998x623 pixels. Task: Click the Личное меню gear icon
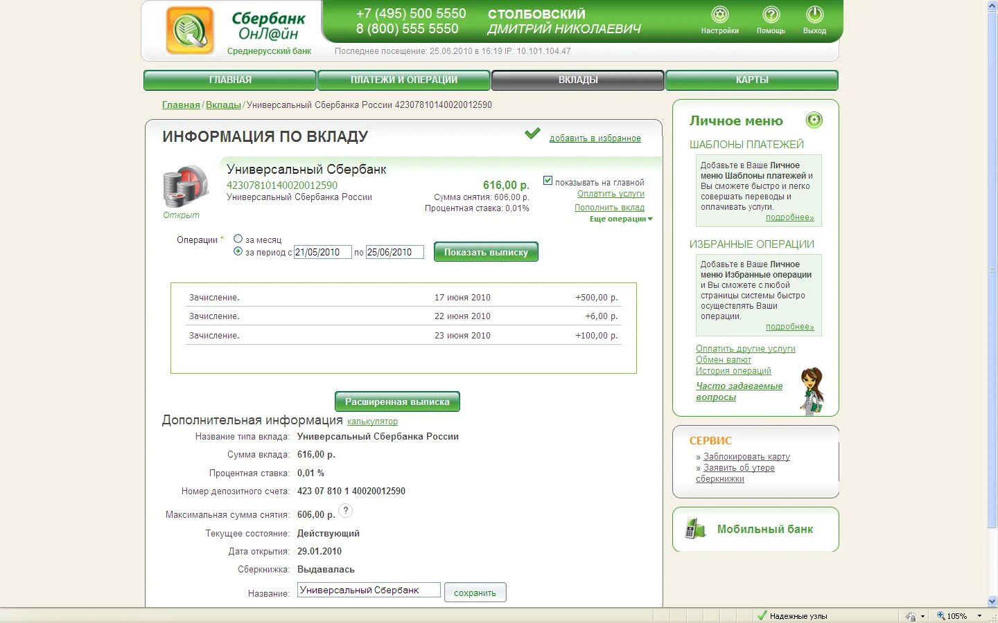814,120
